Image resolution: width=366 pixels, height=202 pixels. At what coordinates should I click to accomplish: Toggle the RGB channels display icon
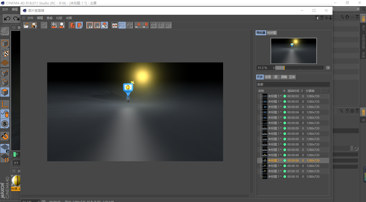[105, 25]
